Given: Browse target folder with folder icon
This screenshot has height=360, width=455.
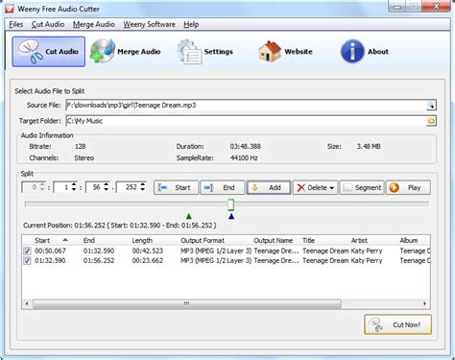Looking at the screenshot, I should point(431,121).
